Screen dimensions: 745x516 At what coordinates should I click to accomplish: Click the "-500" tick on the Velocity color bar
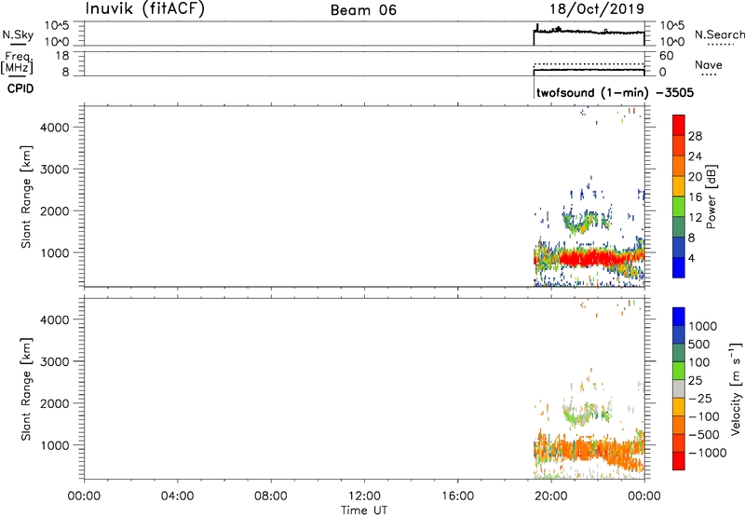(704, 434)
